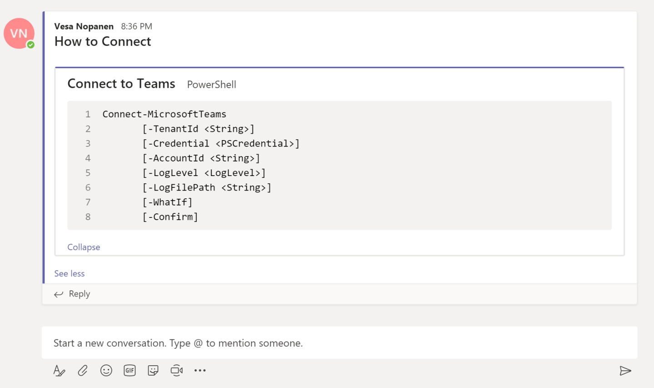Click the Connect-MicrosoftTeams code line
Screen dimensions: 654x388
coord(164,114)
